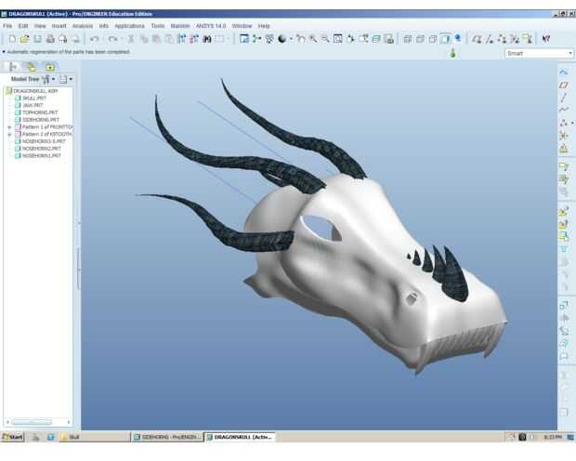576x461 pixels.
Task: Refit the model to the screen
Action: coord(337,39)
